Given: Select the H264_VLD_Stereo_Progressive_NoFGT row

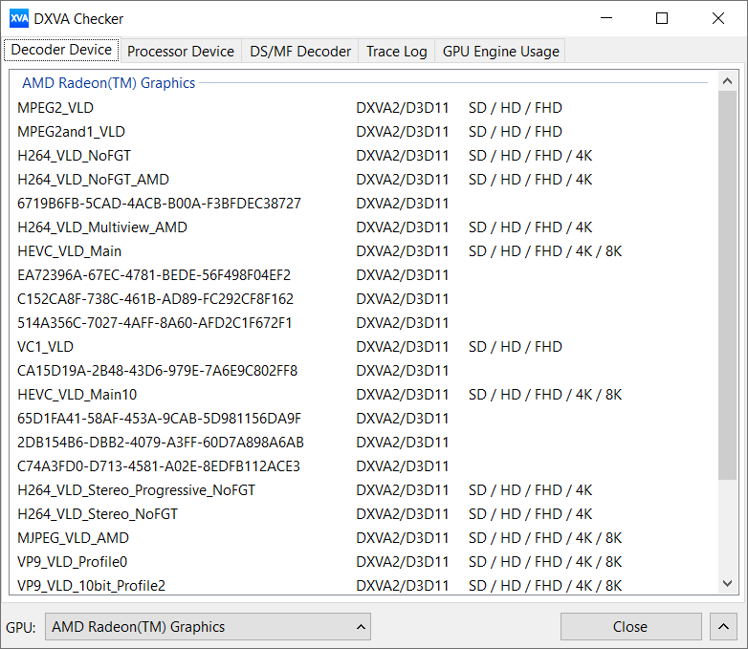Looking at the screenshot, I should pos(363,490).
